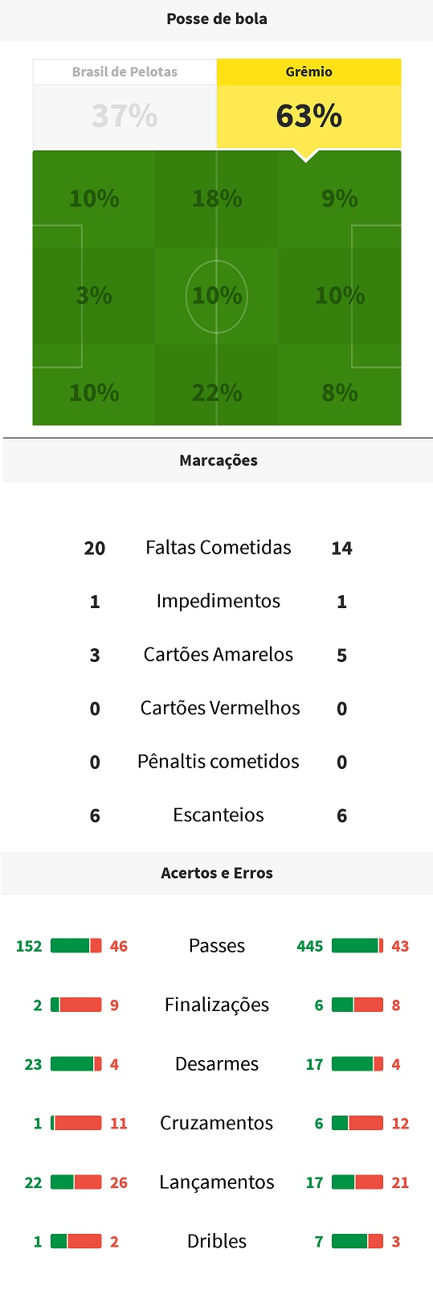Viewport: 433px width, 1295px height.
Task: Click Brasil de Pelotas Cruzamentos bar
Action: tap(76, 1123)
